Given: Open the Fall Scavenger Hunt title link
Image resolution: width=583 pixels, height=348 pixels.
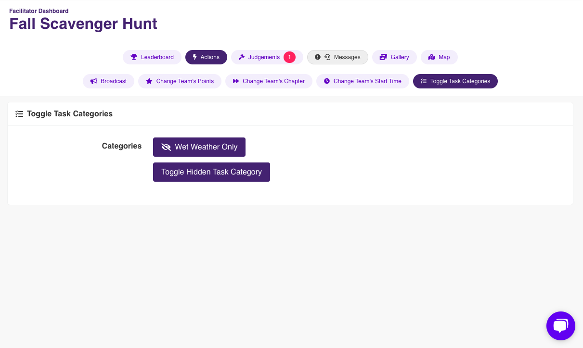Looking at the screenshot, I should tap(83, 24).
